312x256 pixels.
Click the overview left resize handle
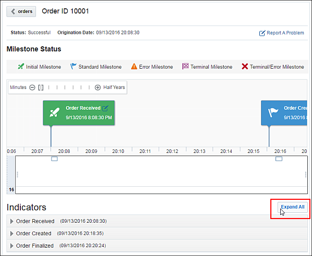pyautogui.click(x=18, y=175)
